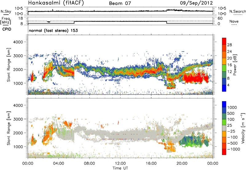Viewport: 246px width, 170px height.
Task: Click the 'Beam 07' label
Action: [120, 3]
